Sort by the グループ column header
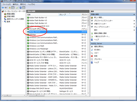The height and width of the screenshot is (102, 137). click(x=70, y=14)
